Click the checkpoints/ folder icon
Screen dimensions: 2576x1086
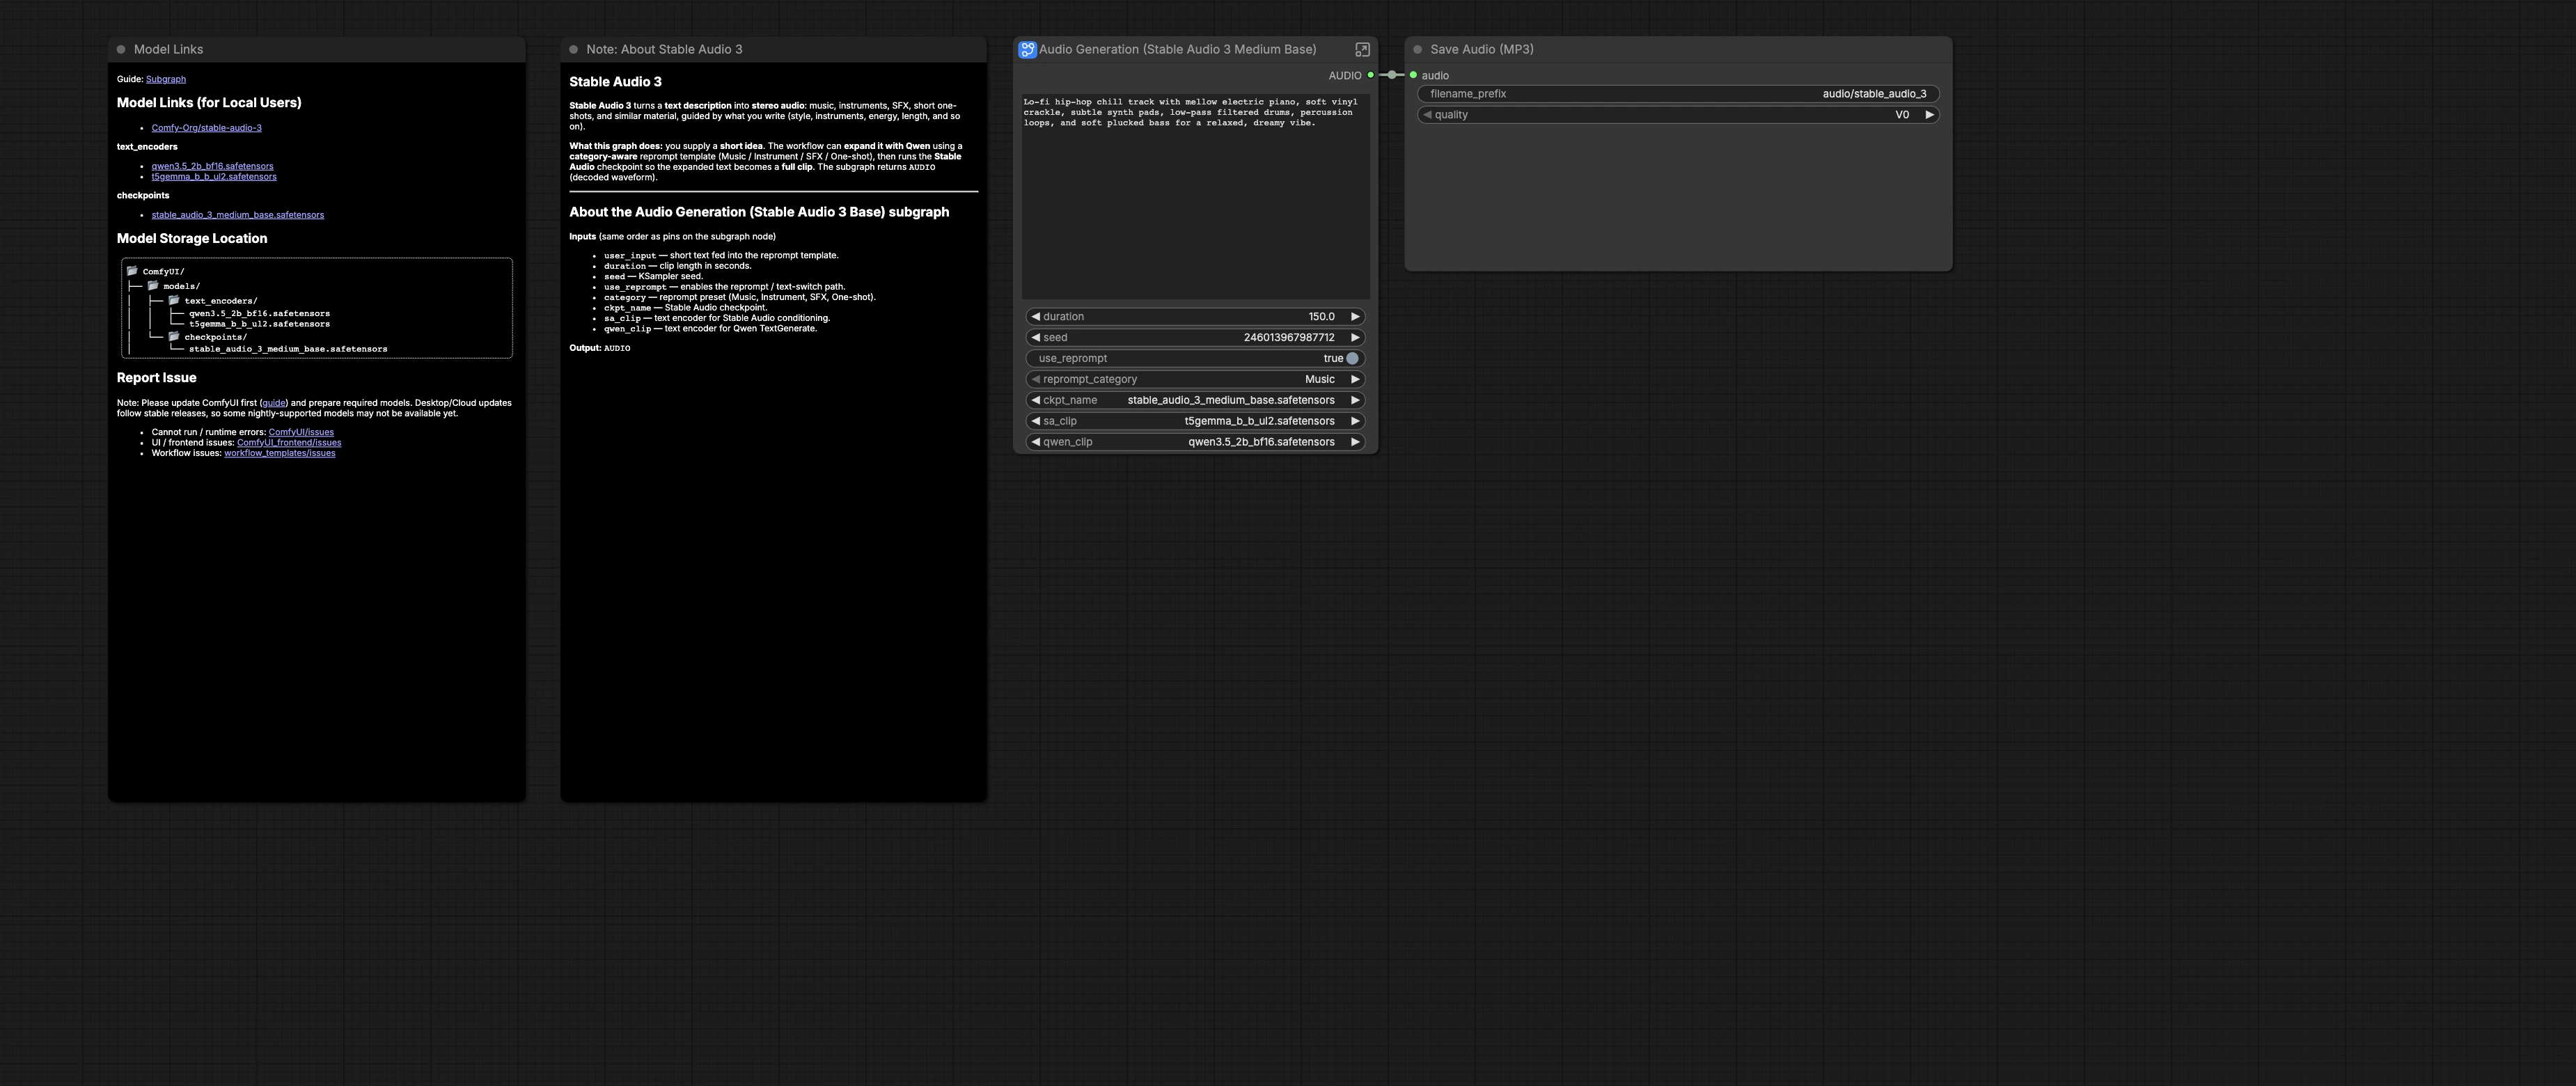[x=174, y=336]
